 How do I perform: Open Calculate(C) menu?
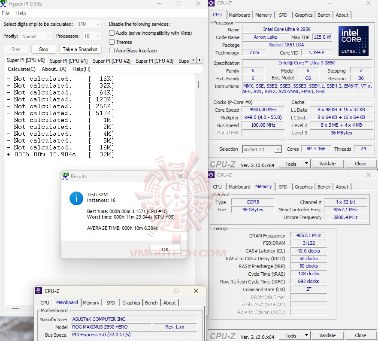pos(22,69)
